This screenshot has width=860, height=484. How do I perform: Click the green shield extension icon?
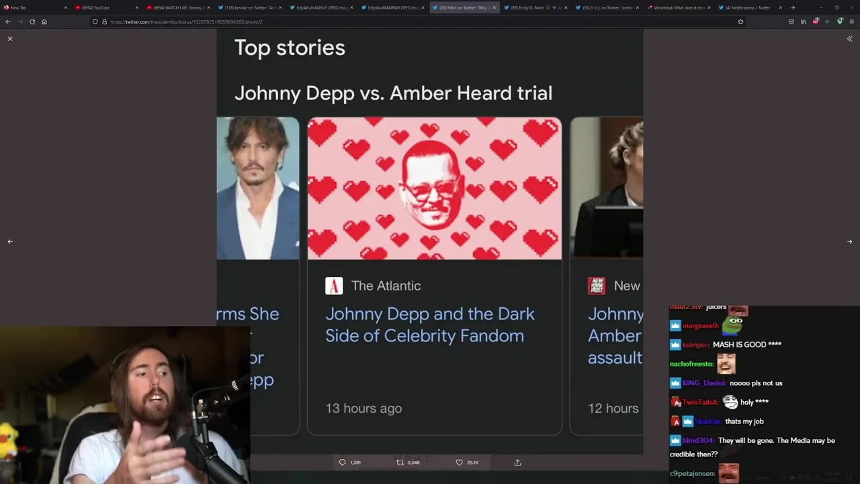point(840,22)
